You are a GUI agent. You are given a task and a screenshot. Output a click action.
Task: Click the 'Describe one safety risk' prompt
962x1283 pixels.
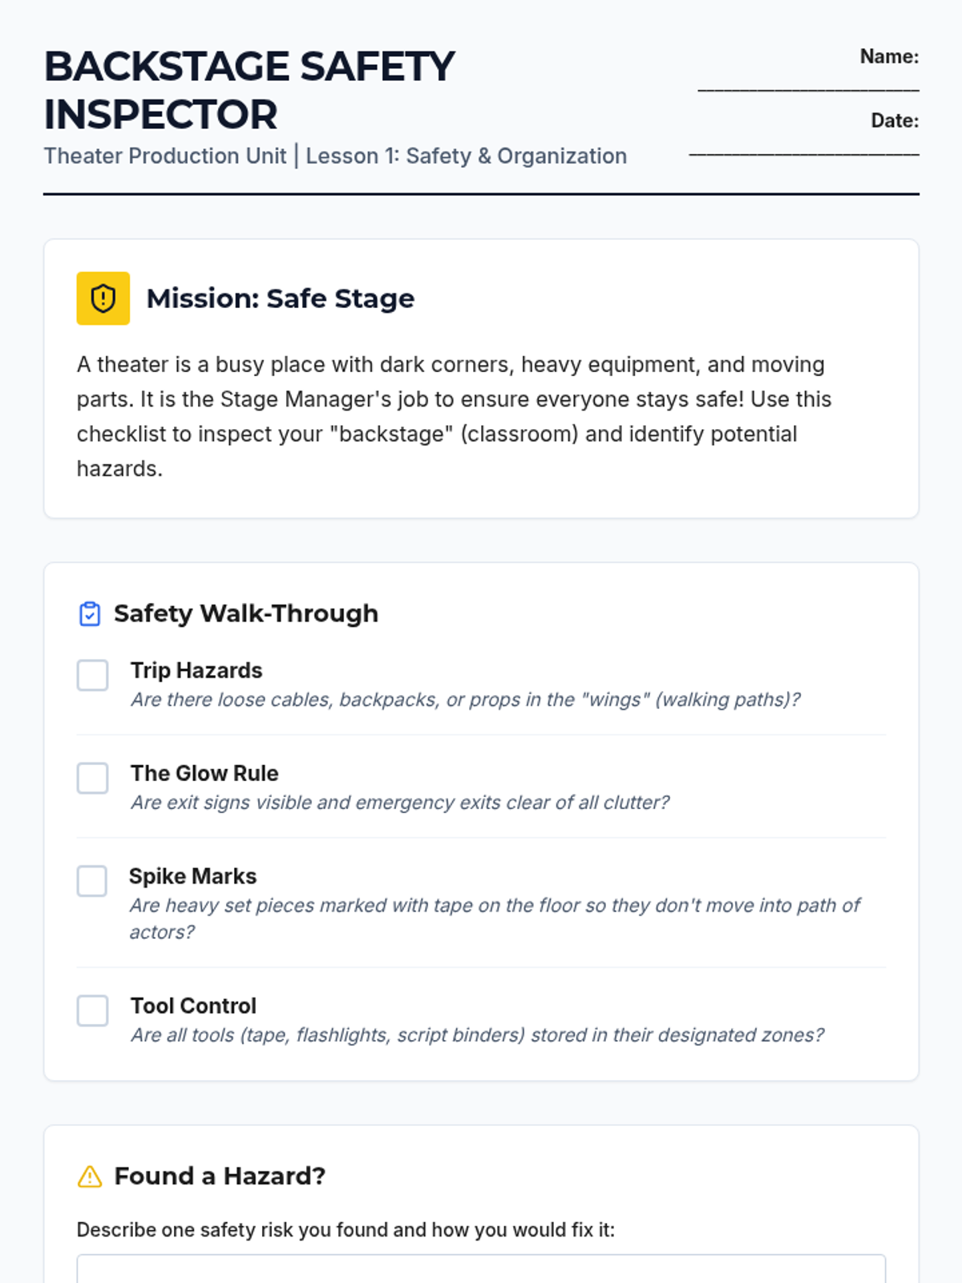[346, 1230]
